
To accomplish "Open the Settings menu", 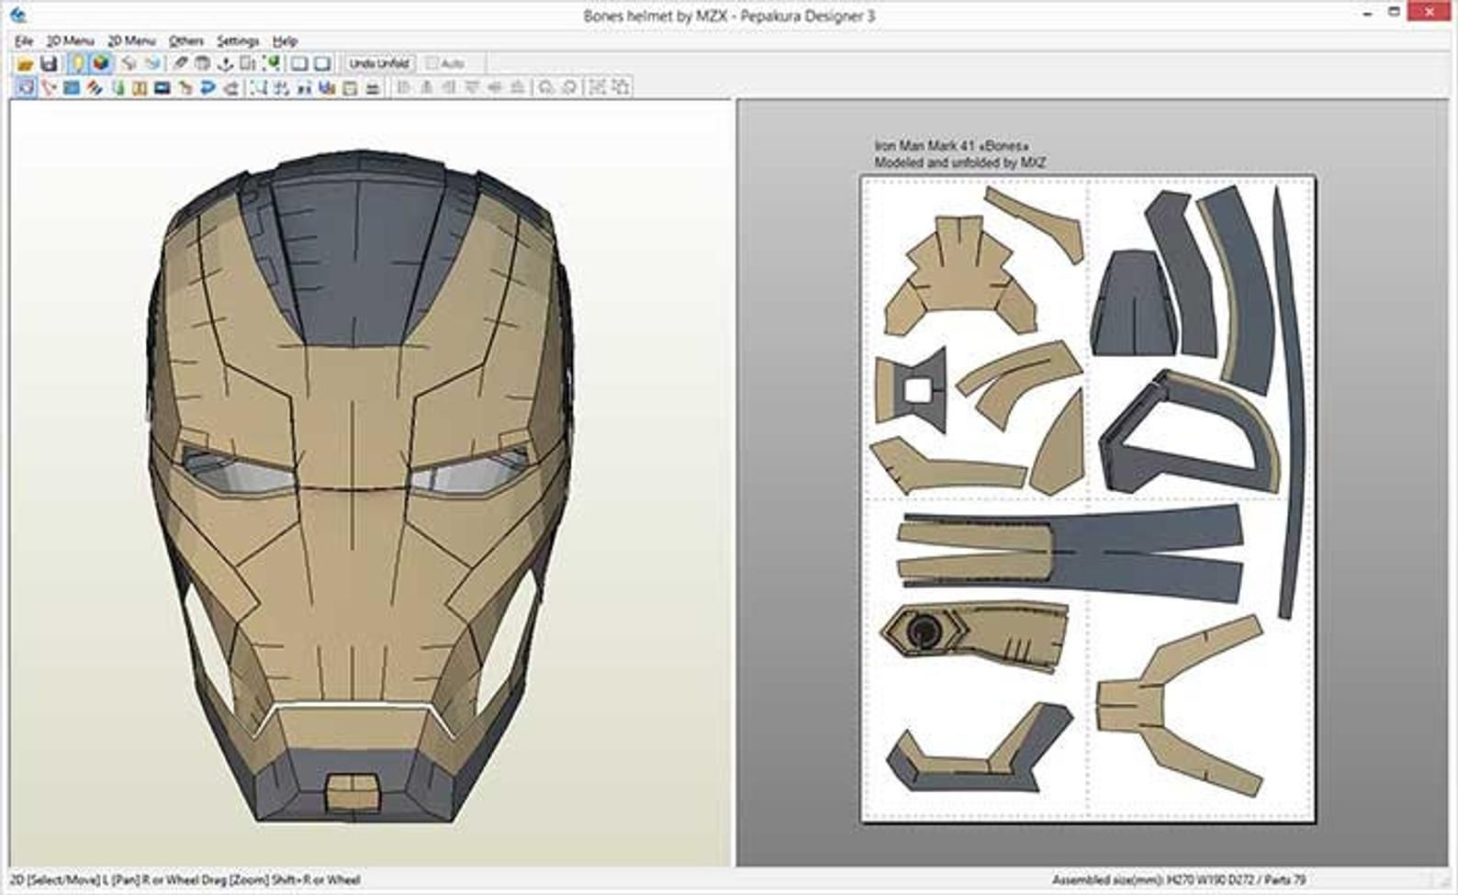I will pyautogui.click(x=238, y=41).
